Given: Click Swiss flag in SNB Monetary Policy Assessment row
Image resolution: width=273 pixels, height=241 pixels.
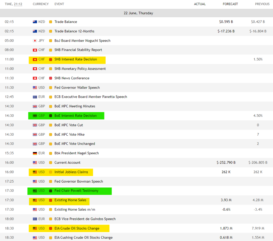Looking at the screenshot, I should (35, 69).
